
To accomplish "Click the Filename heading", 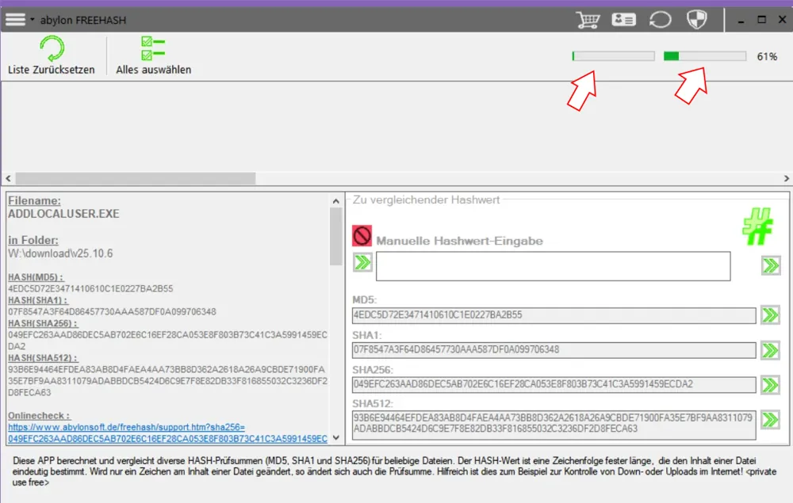I will (34, 200).
